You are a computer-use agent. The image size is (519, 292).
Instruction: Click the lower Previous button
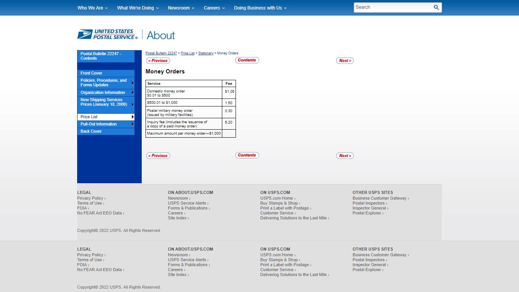(158, 156)
